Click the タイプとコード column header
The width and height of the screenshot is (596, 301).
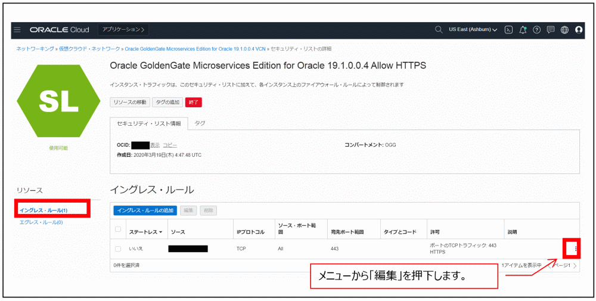(x=400, y=232)
